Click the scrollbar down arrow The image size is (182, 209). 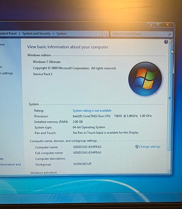[x=168, y=171]
